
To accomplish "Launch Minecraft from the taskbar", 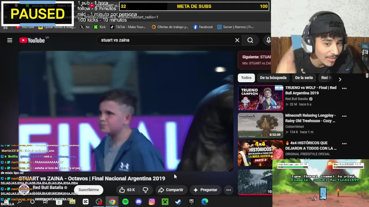I will [x=165, y=202].
